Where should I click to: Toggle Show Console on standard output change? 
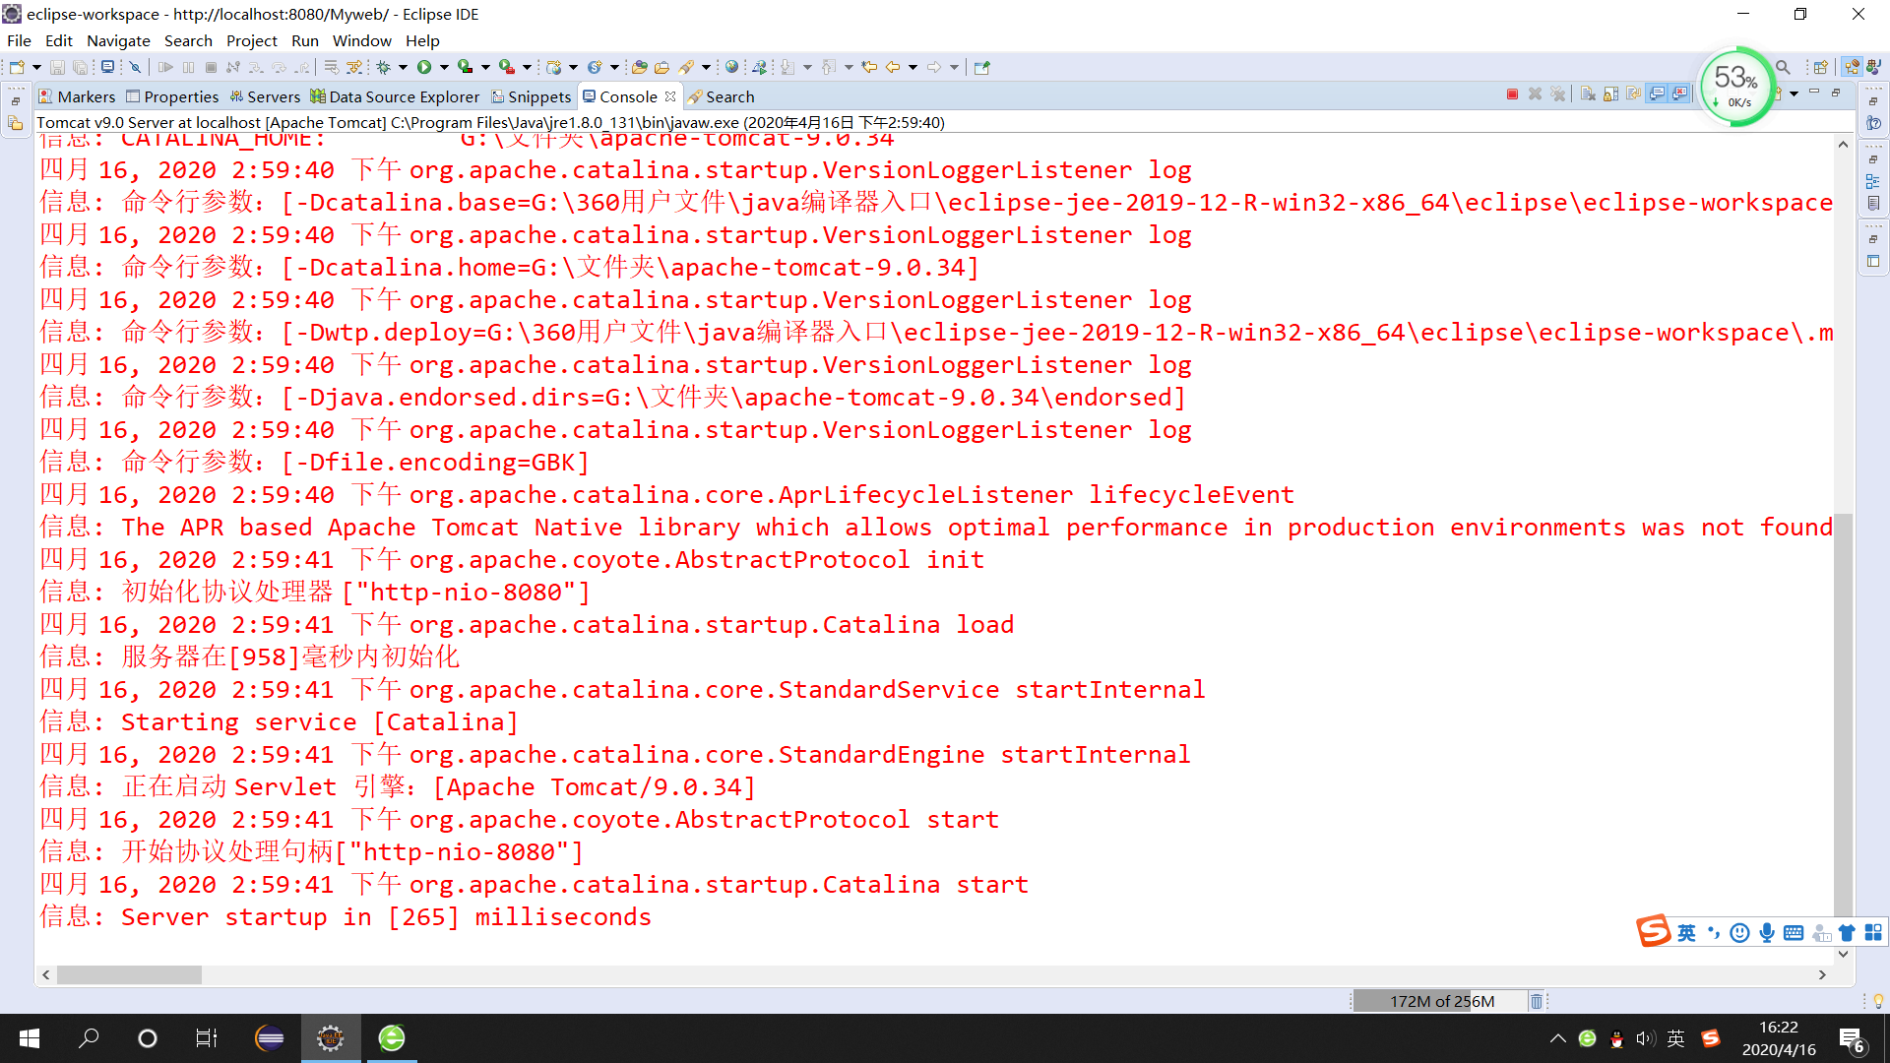[x=1658, y=94]
